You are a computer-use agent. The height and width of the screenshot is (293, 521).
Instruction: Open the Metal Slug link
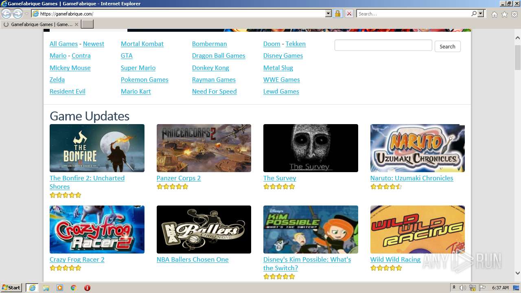pyautogui.click(x=278, y=68)
